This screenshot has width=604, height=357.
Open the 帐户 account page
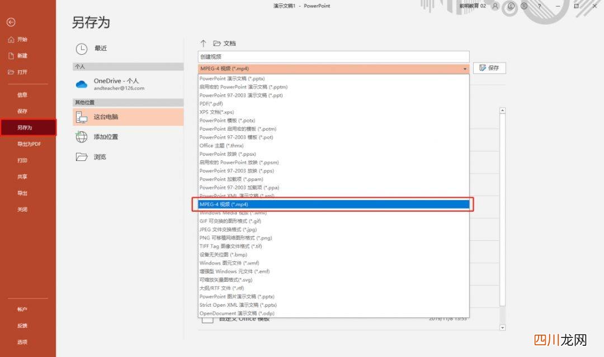[22, 310]
